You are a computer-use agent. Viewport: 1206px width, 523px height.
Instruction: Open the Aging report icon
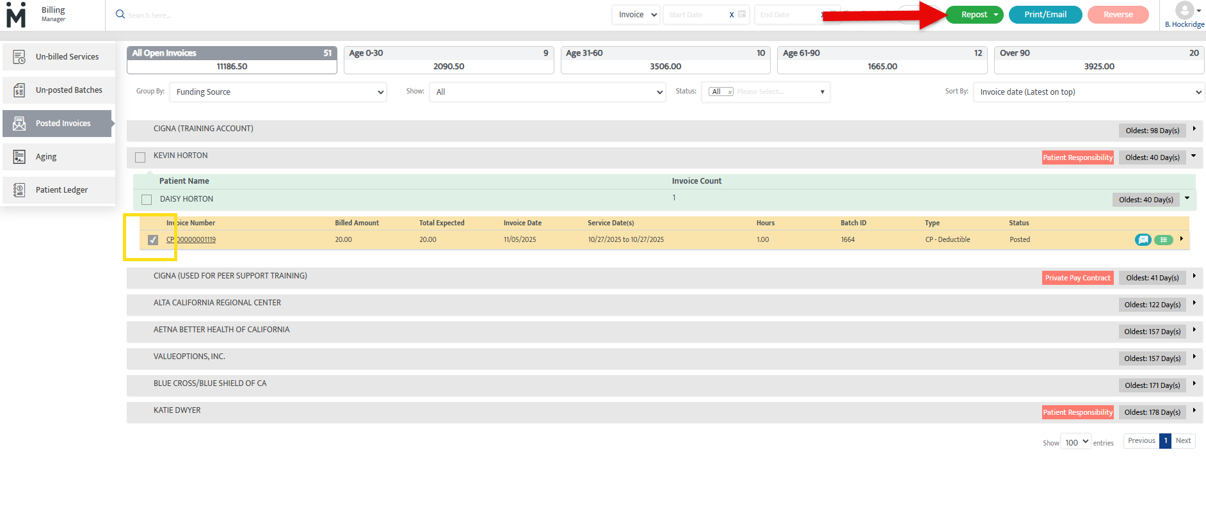pos(19,157)
